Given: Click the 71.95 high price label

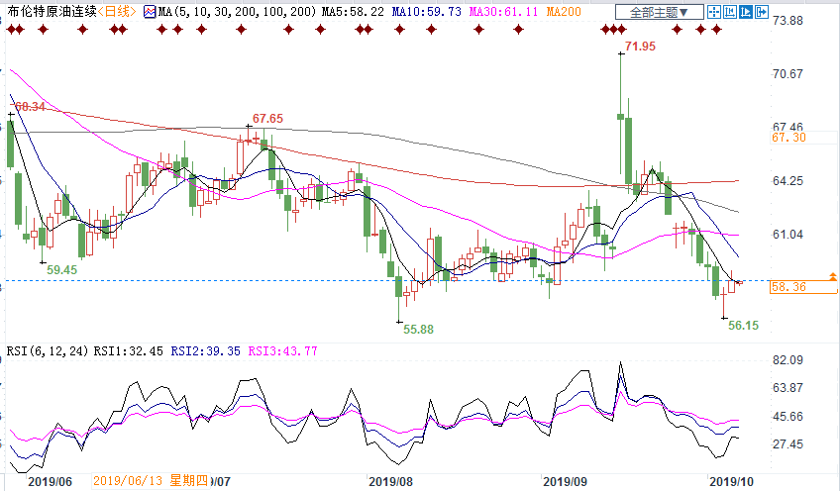Looking at the screenshot, I should click(640, 47).
